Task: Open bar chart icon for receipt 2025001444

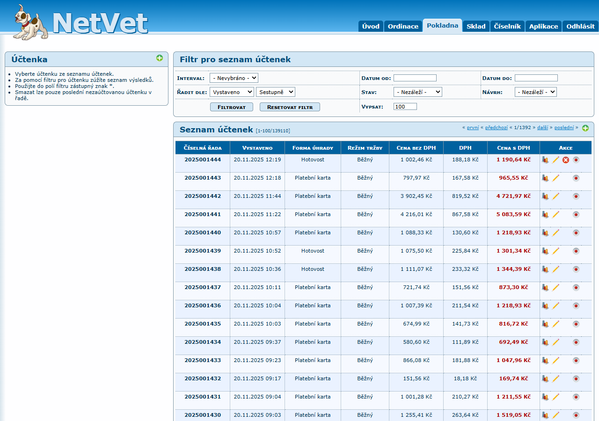Action: 545,160
